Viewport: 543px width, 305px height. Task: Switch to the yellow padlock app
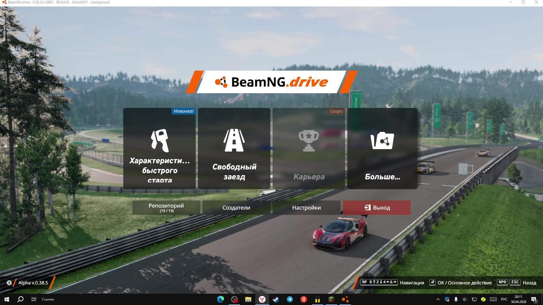tap(318, 299)
